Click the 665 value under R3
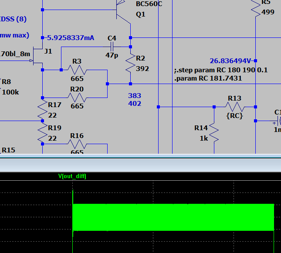The height and width of the screenshot is (253, 281). coord(77,79)
